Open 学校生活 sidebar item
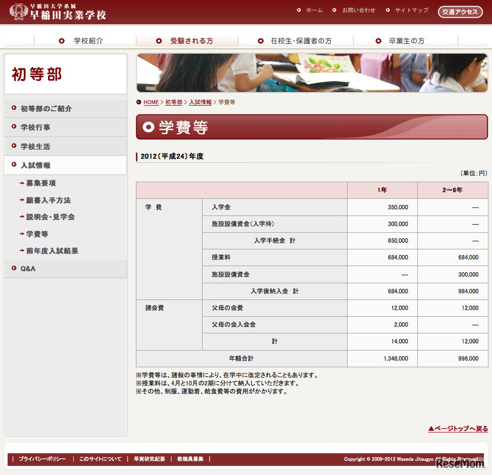This screenshot has height=475, width=492. [35, 147]
